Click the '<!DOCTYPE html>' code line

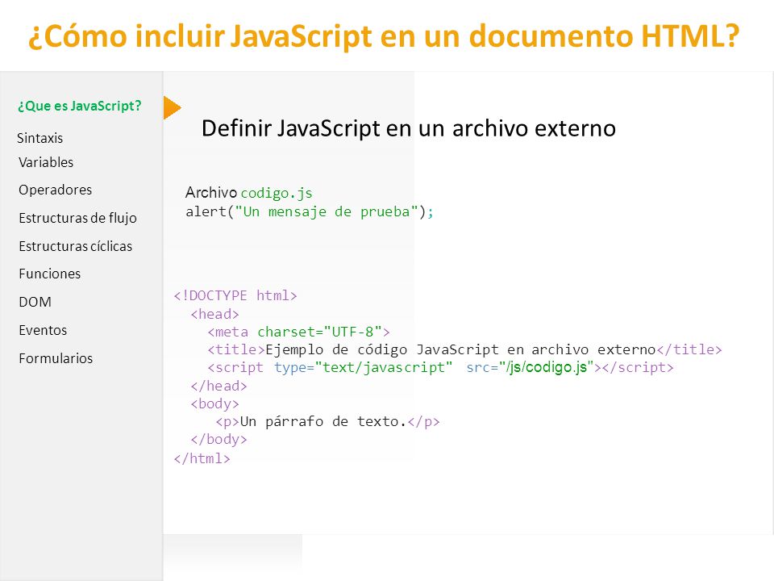click(x=235, y=295)
